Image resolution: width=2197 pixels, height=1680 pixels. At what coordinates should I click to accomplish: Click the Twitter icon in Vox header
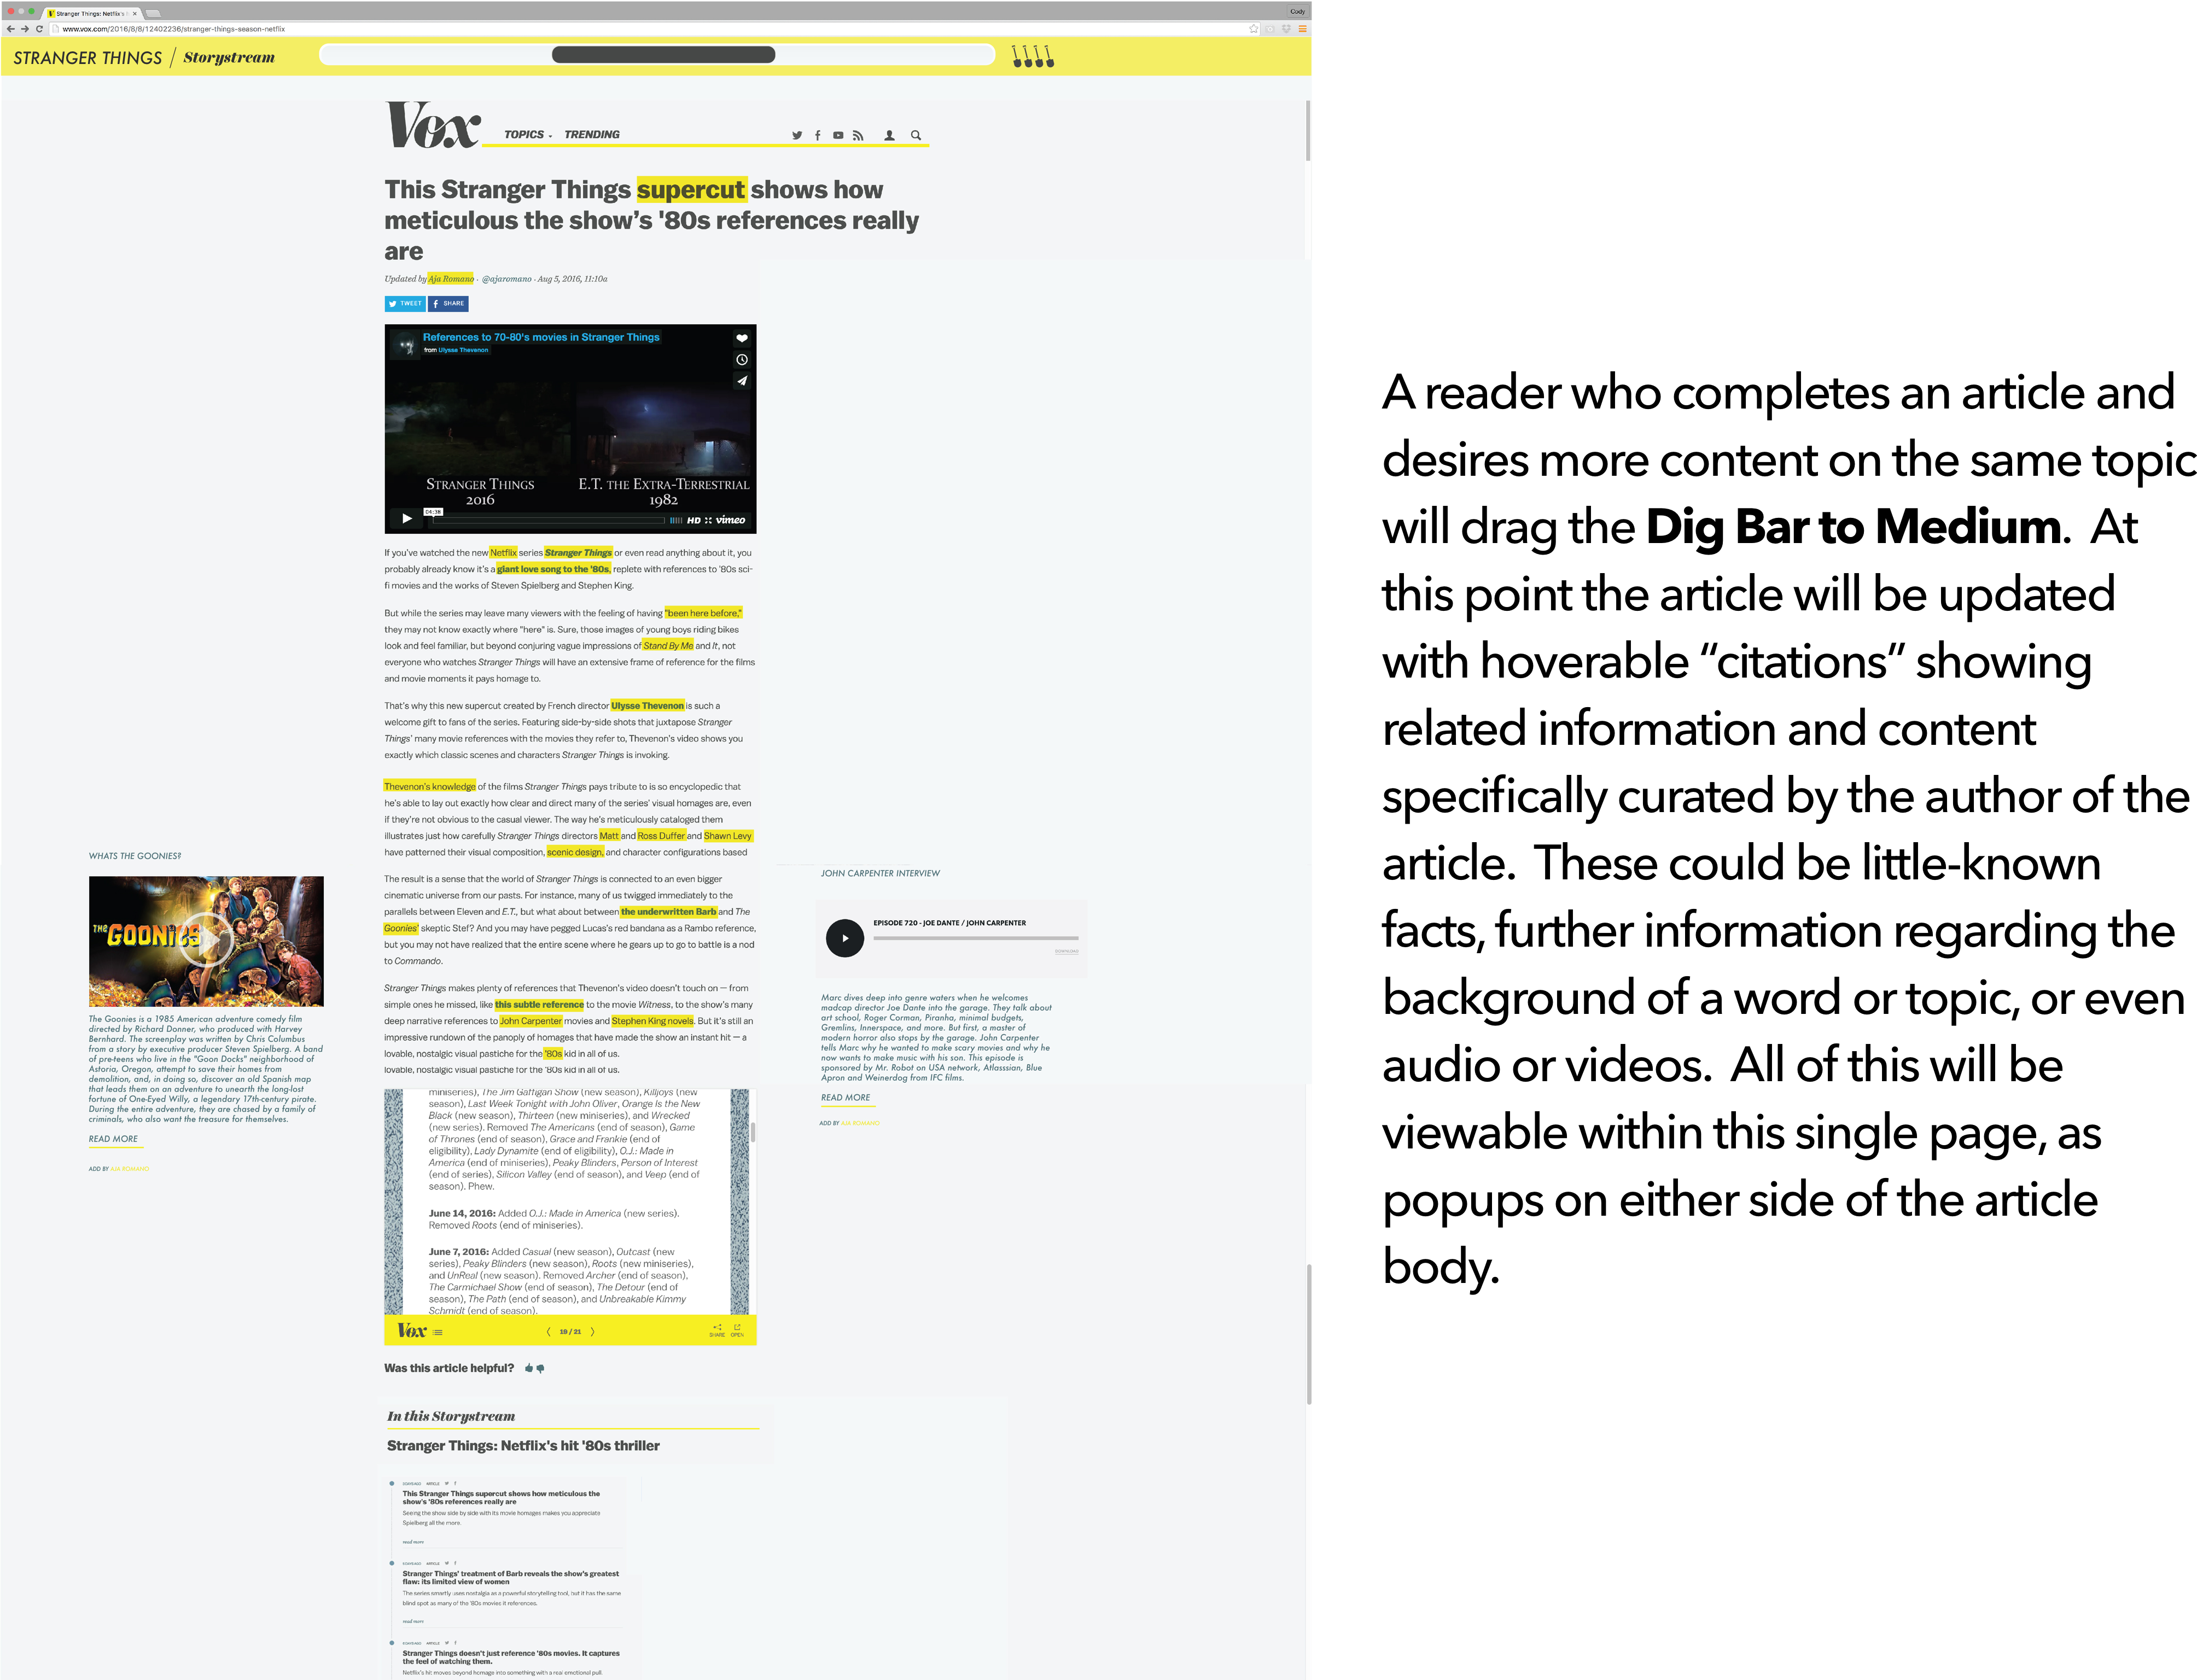pos(797,135)
